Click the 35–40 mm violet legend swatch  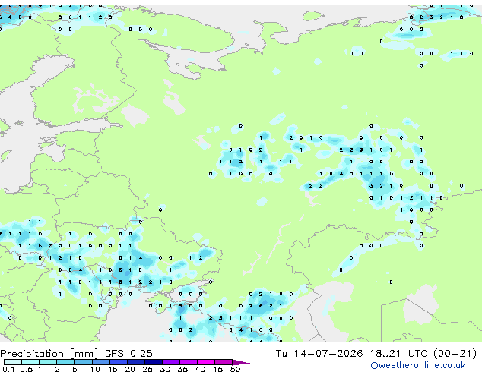188,362
